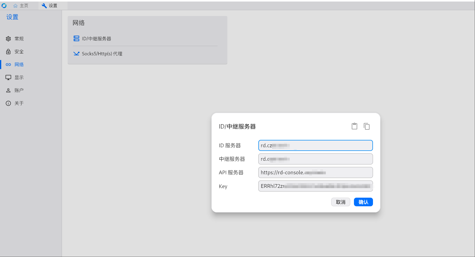
Task: Focus the Key input field
Action: click(316, 186)
